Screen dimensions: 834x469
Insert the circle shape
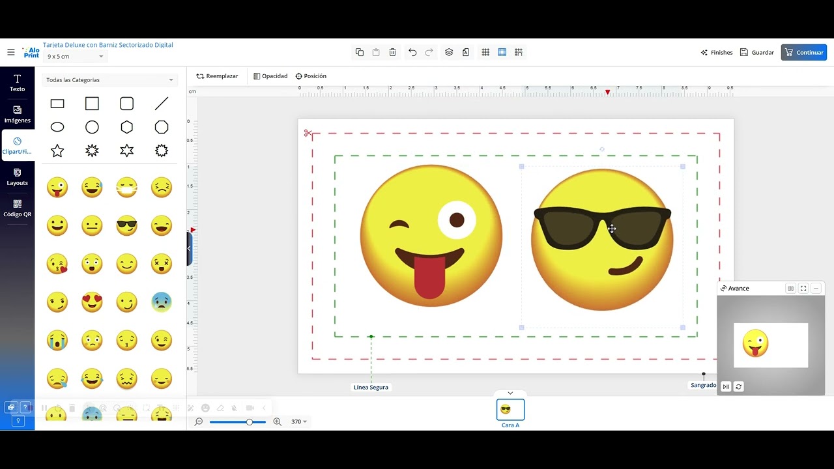pos(92,127)
